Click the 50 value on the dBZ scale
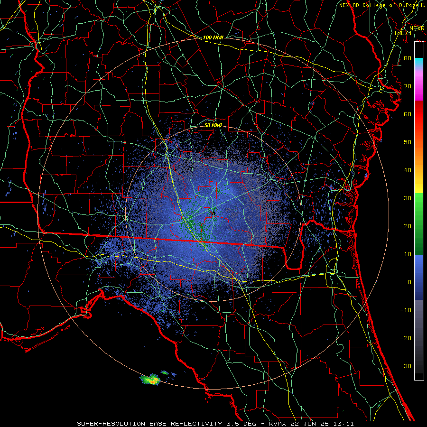 coord(408,142)
